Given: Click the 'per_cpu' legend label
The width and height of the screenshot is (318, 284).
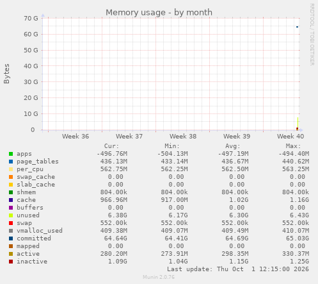Looking at the screenshot, I should point(30,169).
